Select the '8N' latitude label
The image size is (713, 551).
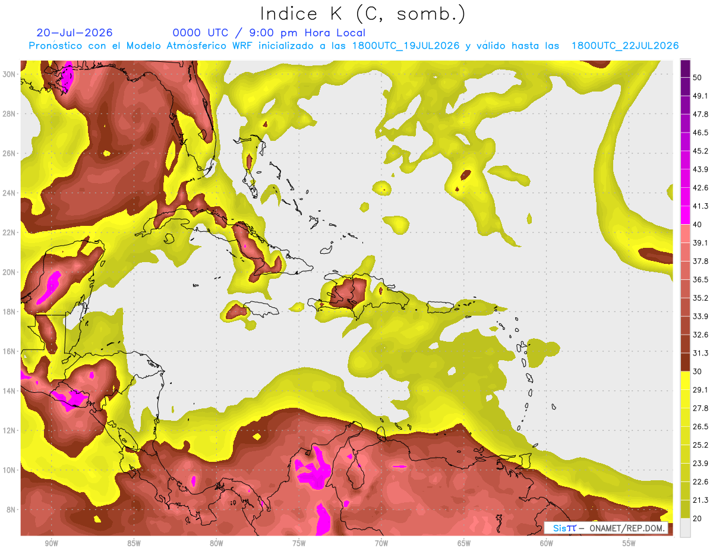12,509
